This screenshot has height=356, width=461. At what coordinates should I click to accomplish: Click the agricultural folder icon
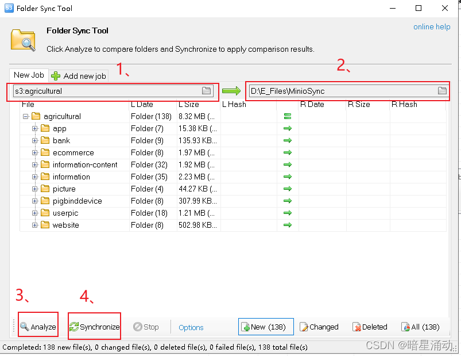[x=36, y=116]
